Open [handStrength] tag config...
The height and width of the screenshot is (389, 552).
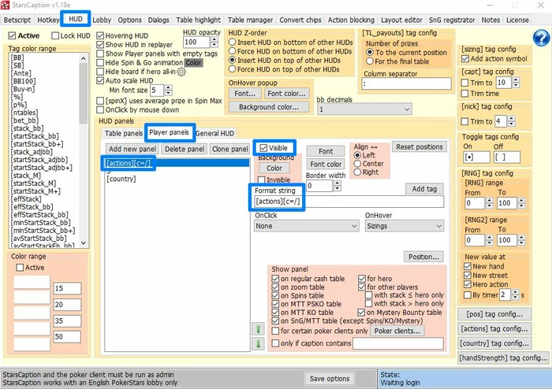[503, 358]
